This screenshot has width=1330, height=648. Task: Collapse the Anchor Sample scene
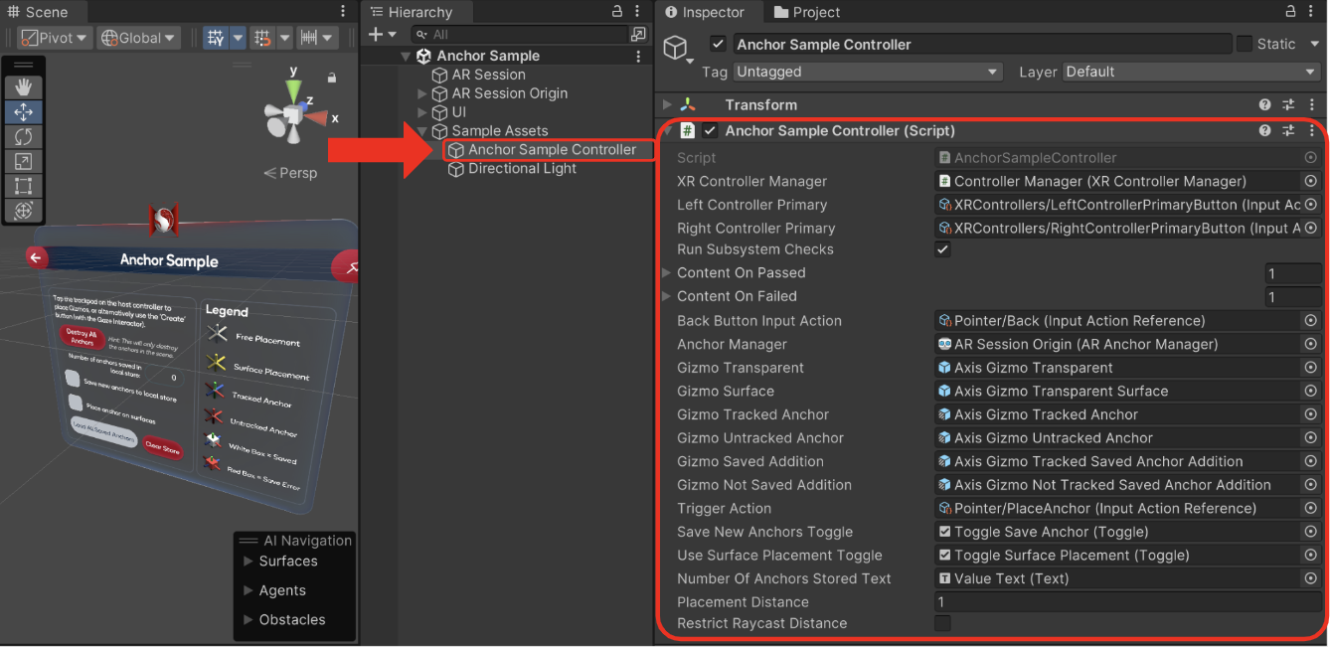(x=406, y=57)
